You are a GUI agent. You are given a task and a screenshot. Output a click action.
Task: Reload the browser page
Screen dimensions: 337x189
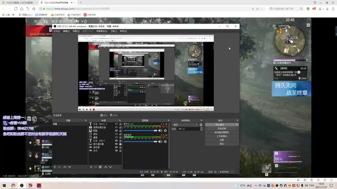(16, 9)
